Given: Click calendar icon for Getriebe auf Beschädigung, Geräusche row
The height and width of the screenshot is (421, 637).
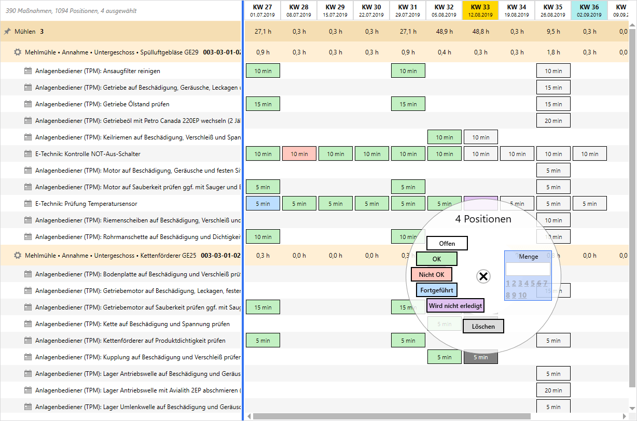Looking at the screenshot, I should (x=28, y=88).
